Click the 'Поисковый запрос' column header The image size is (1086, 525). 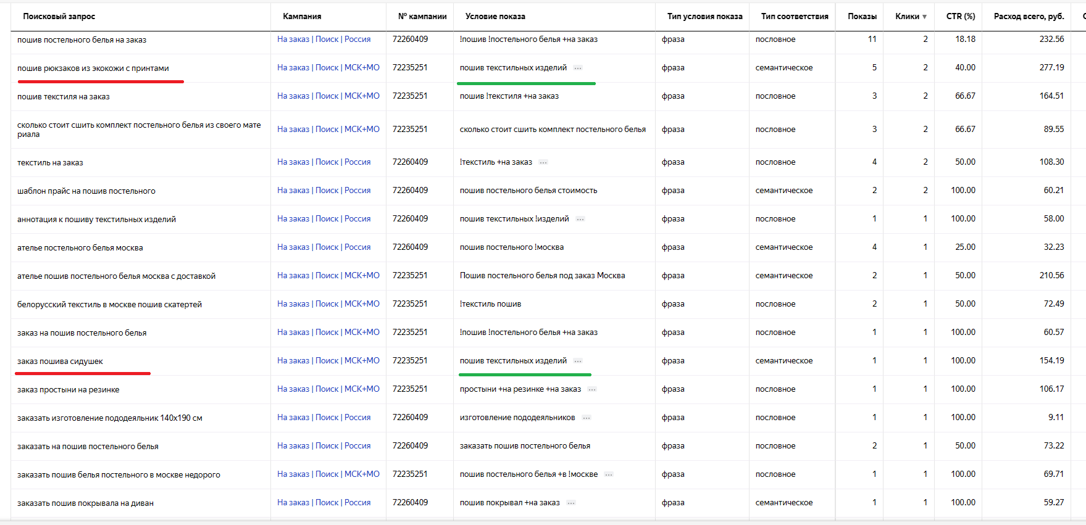(59, 16)
